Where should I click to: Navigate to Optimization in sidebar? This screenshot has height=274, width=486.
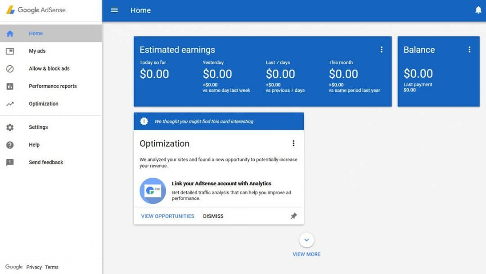(x=51, y=104)
